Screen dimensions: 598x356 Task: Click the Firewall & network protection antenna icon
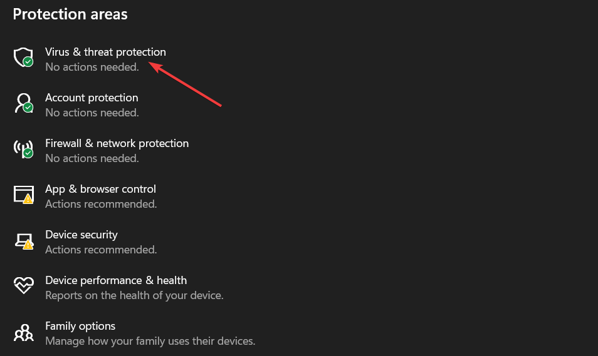[x=23, y=149]
